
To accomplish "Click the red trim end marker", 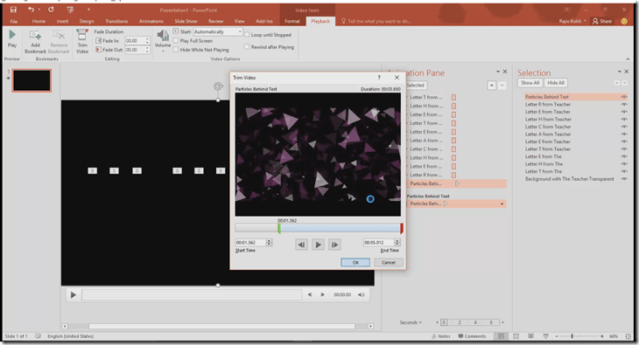I will coord(402,228).
